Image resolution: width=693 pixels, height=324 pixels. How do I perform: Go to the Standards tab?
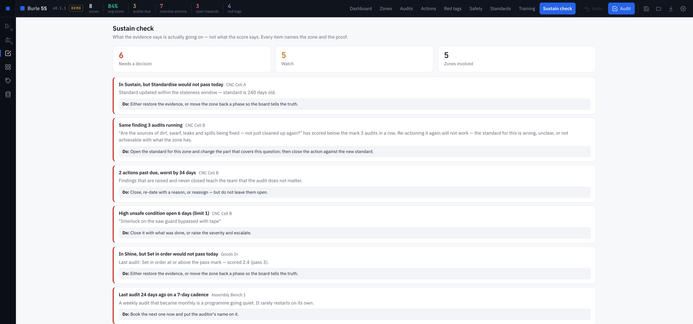tap(500, 9)
